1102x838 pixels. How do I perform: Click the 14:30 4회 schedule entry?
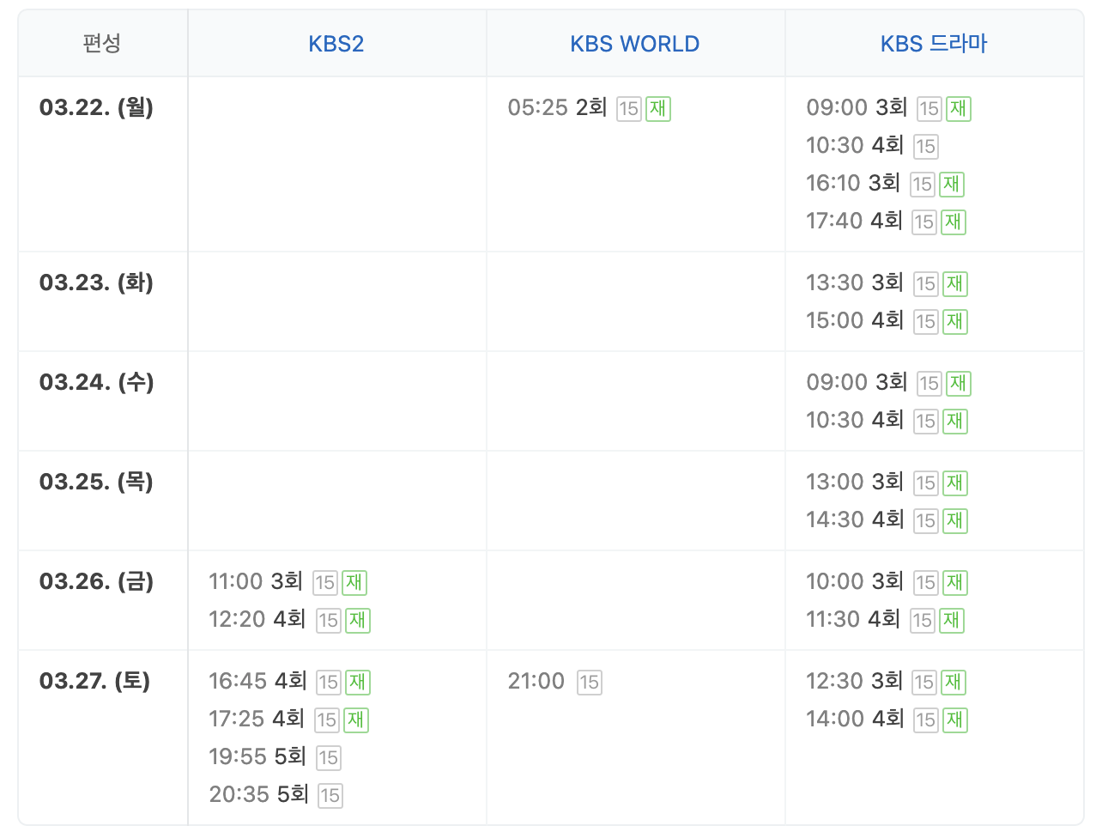click(x=855, y=519)
